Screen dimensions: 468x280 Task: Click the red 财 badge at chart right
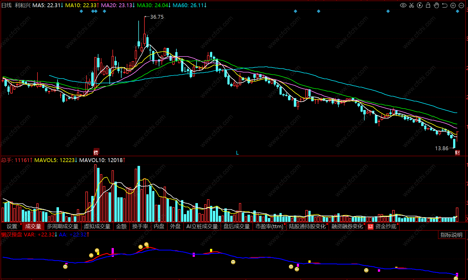(x=457, y=153)
